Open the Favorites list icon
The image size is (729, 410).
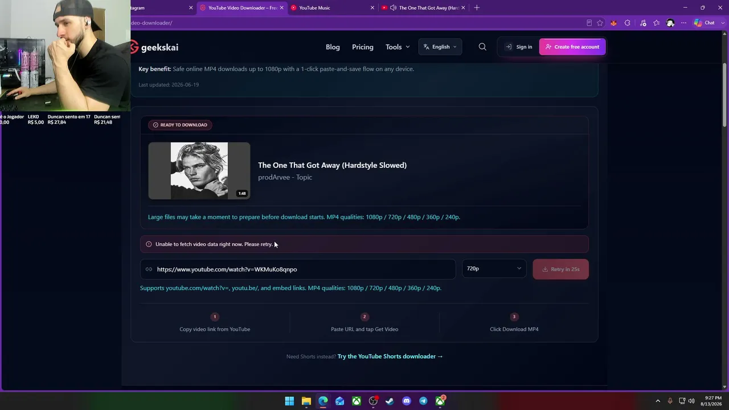pyautogui.click(x=657, y=23)
